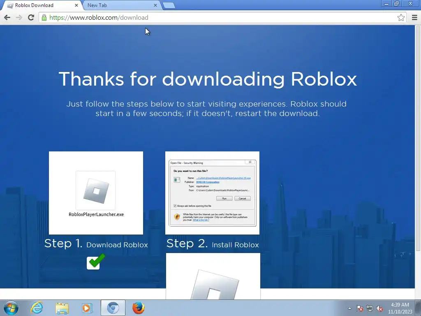Click the muted volume tray icon

(379, 308)
